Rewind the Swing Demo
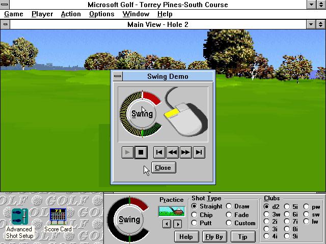 point(173,152)
